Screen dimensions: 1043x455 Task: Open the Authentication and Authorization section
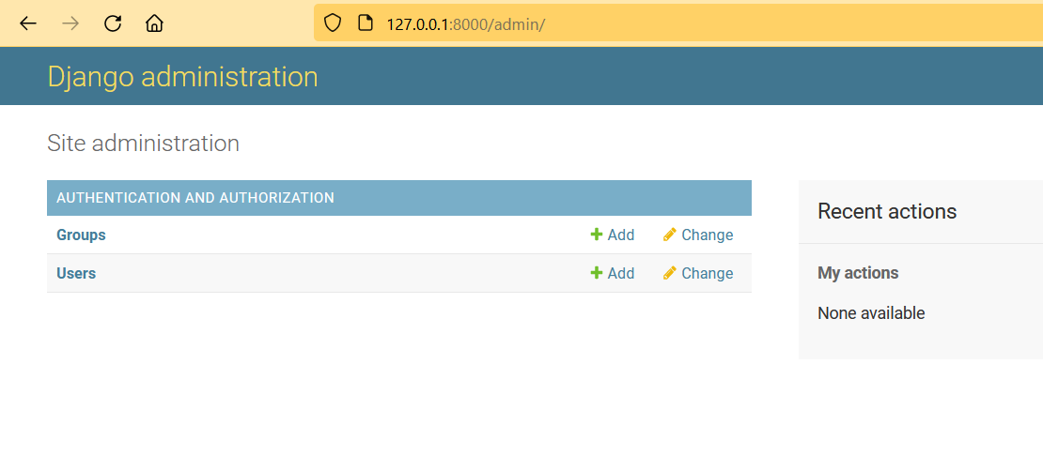click(x=195, y=198)
